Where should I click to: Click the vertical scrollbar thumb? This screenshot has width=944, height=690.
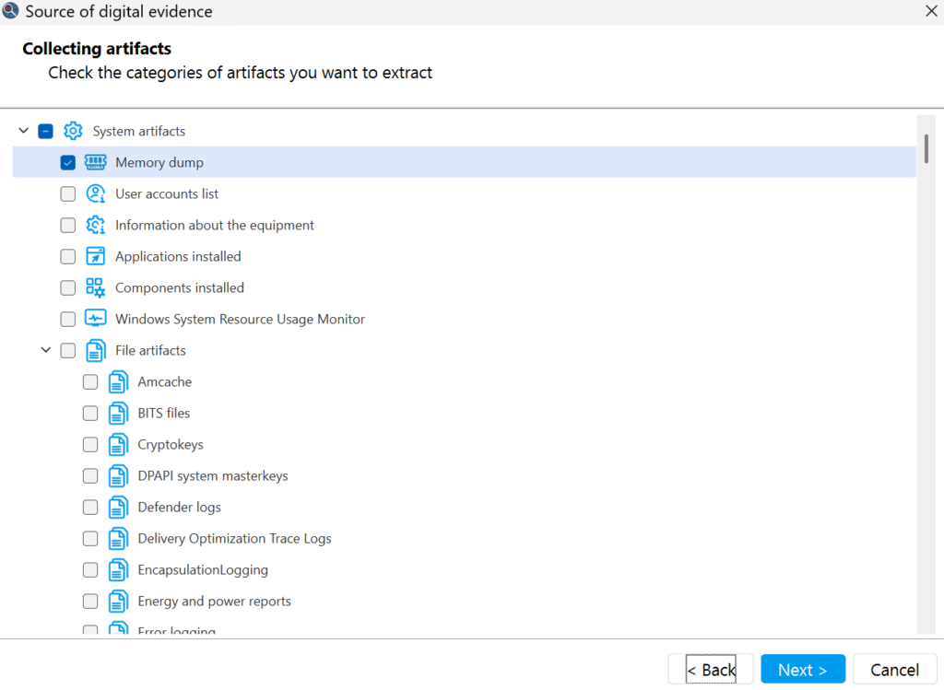point(925,147)
